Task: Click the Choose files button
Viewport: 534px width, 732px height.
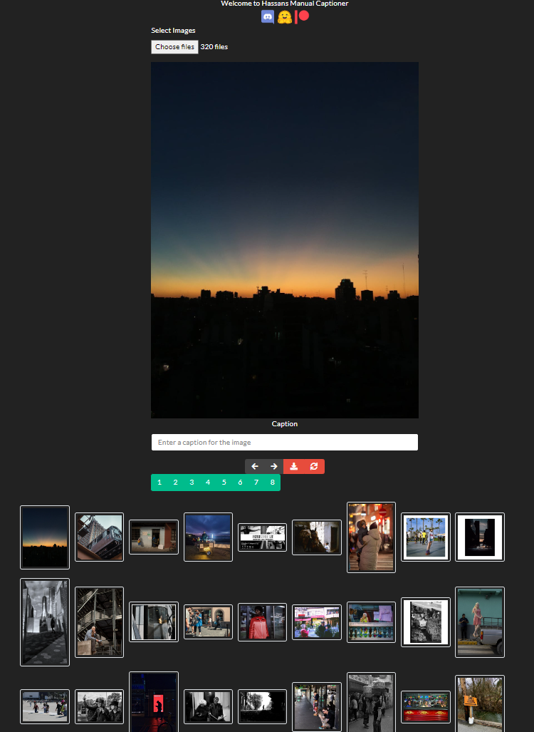Action: 174,46
